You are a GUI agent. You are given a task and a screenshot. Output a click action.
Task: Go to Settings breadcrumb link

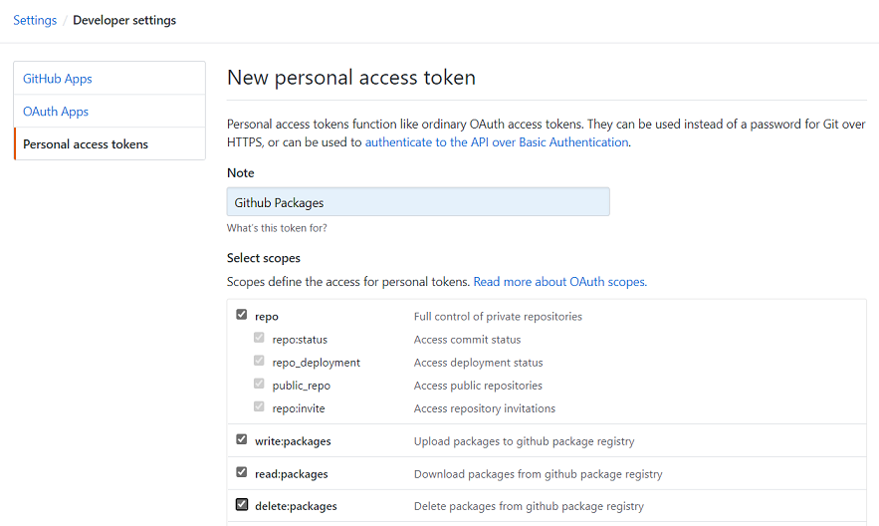tap(35, 20)
